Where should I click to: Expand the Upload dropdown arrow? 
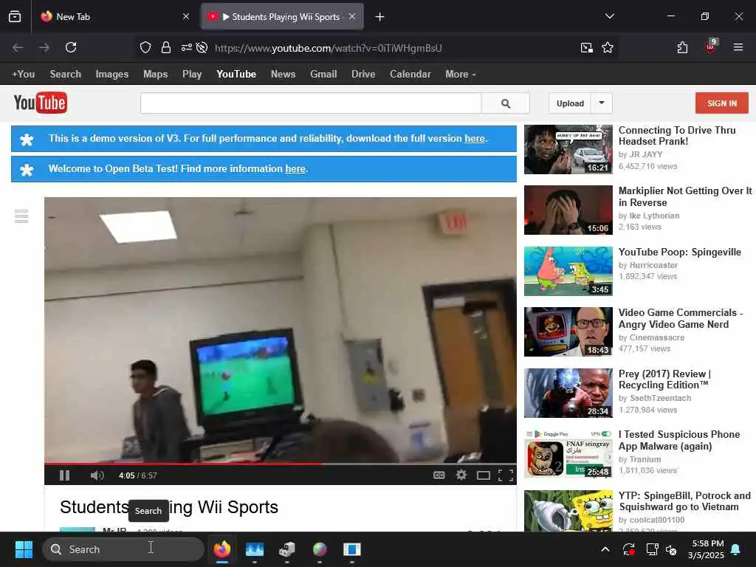pos(602,103)
